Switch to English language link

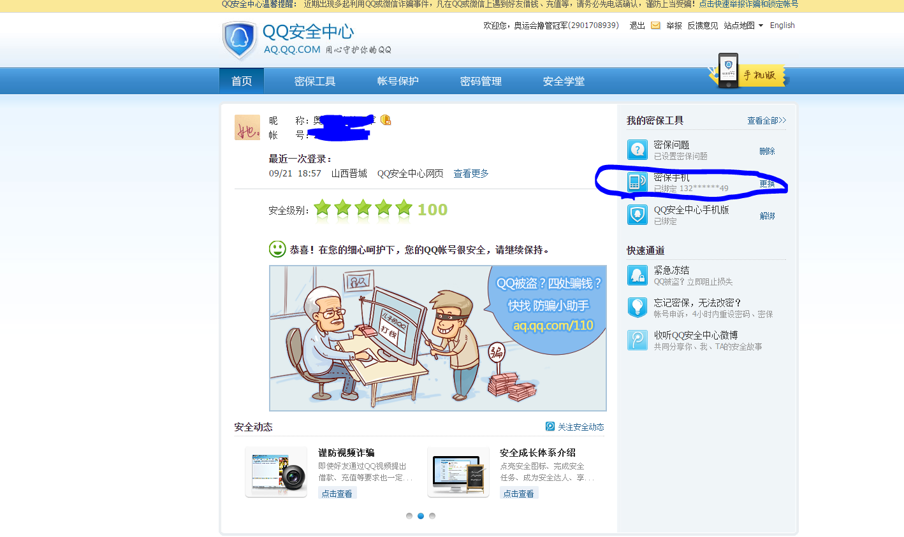pos(782,25)
